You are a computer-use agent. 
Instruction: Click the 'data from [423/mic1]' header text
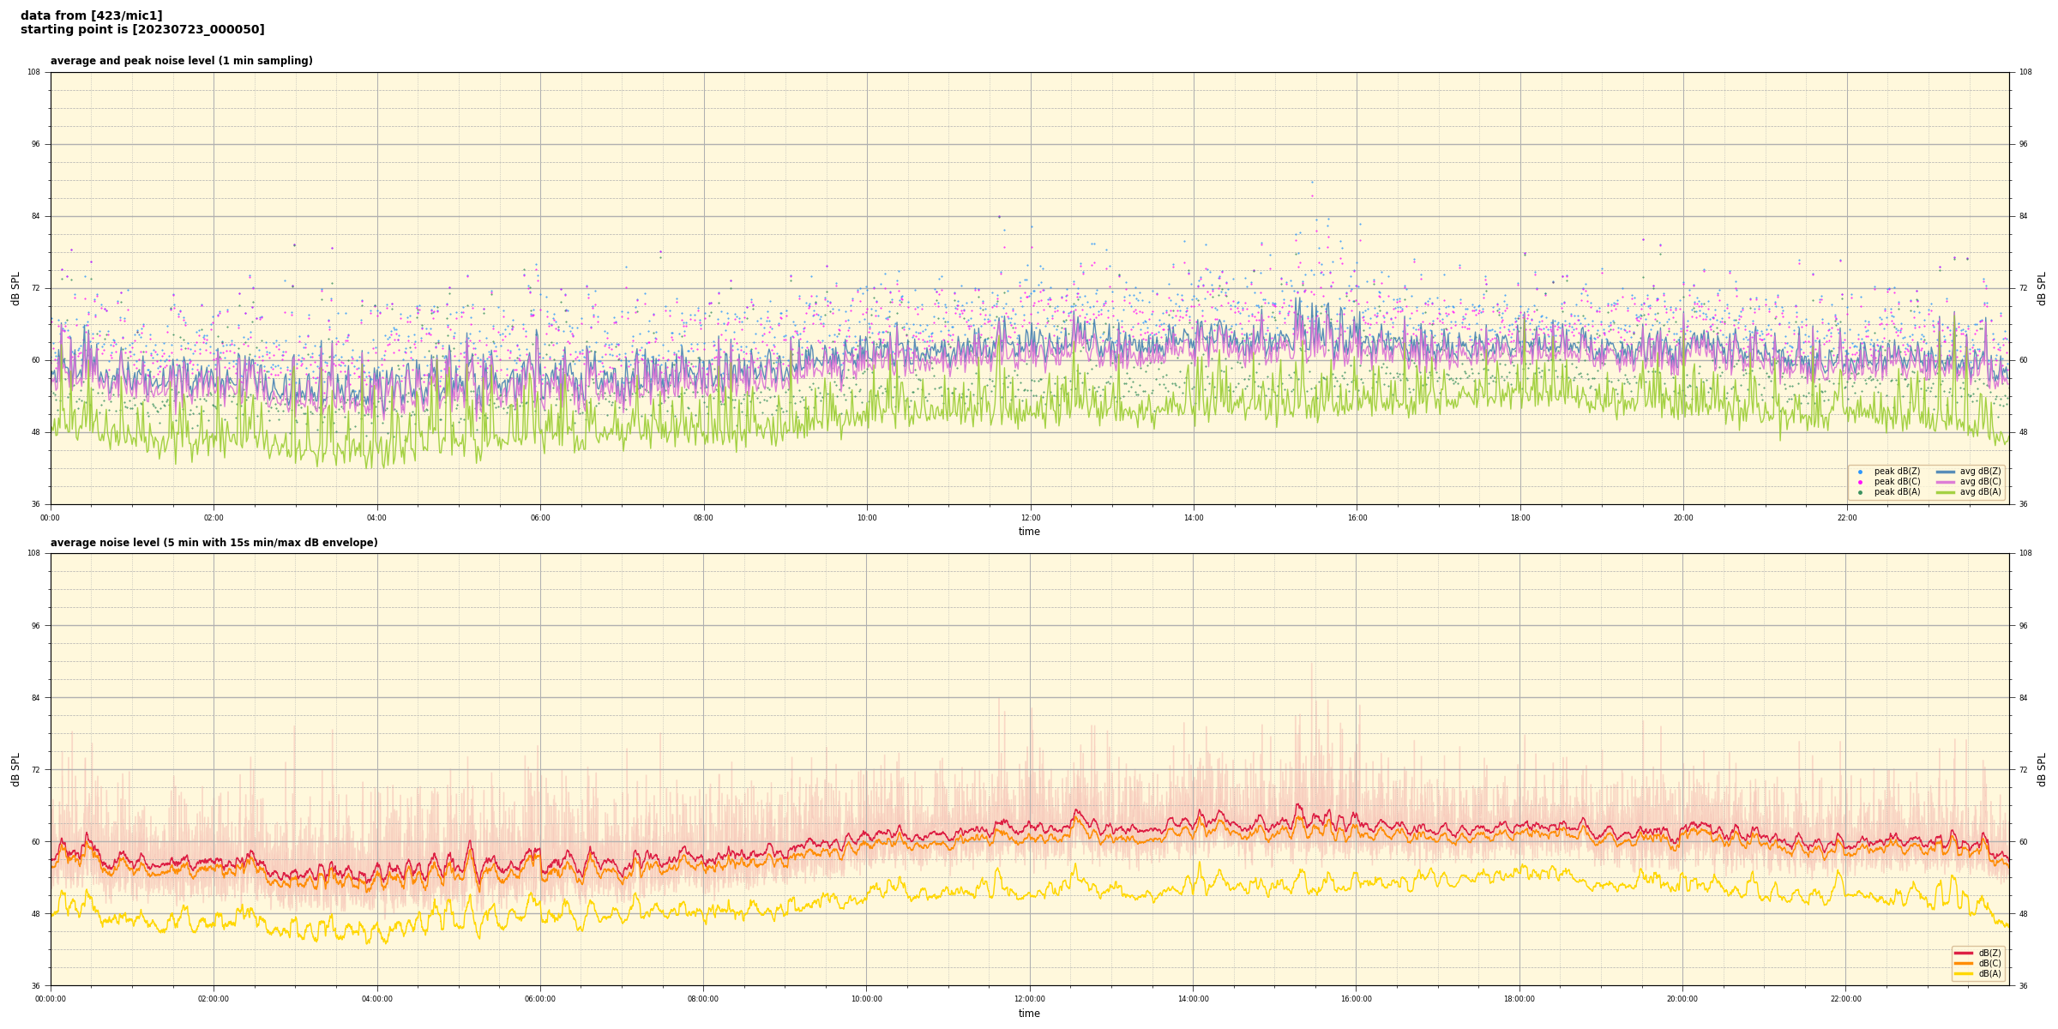(x=91, y=15)
